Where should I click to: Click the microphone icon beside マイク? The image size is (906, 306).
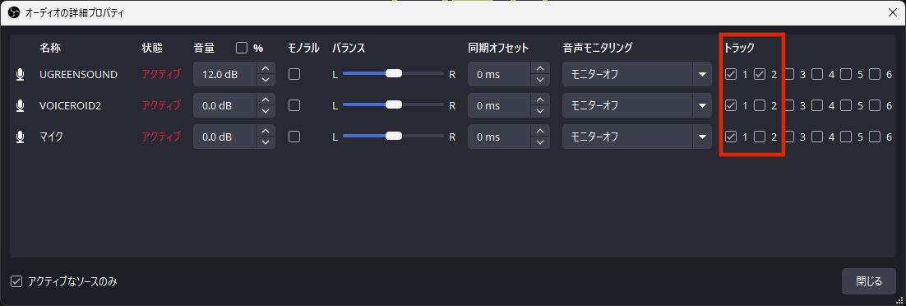[21, 137]
